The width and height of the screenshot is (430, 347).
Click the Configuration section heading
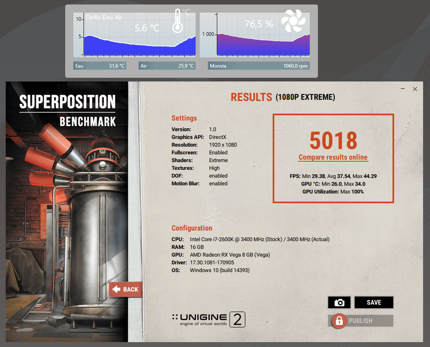point(192,228)
